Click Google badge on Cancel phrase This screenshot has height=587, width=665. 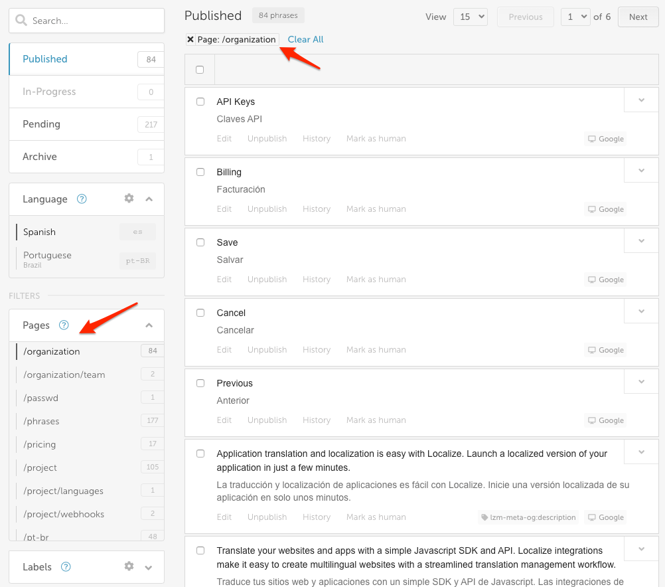point(605,350)
